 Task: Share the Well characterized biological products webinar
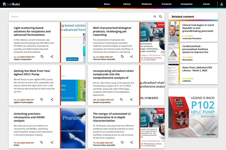click(132, 57)
